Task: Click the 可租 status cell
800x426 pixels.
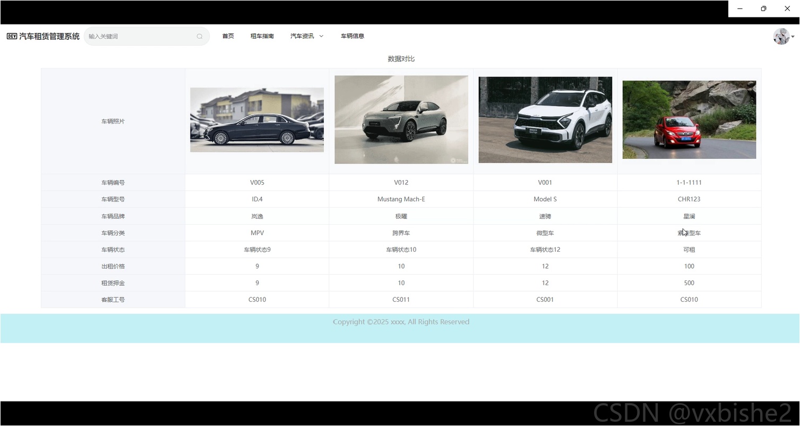Action: [689, 250]
